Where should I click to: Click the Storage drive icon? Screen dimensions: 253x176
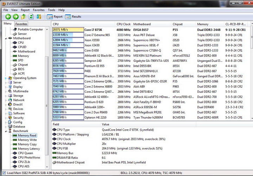10,96
